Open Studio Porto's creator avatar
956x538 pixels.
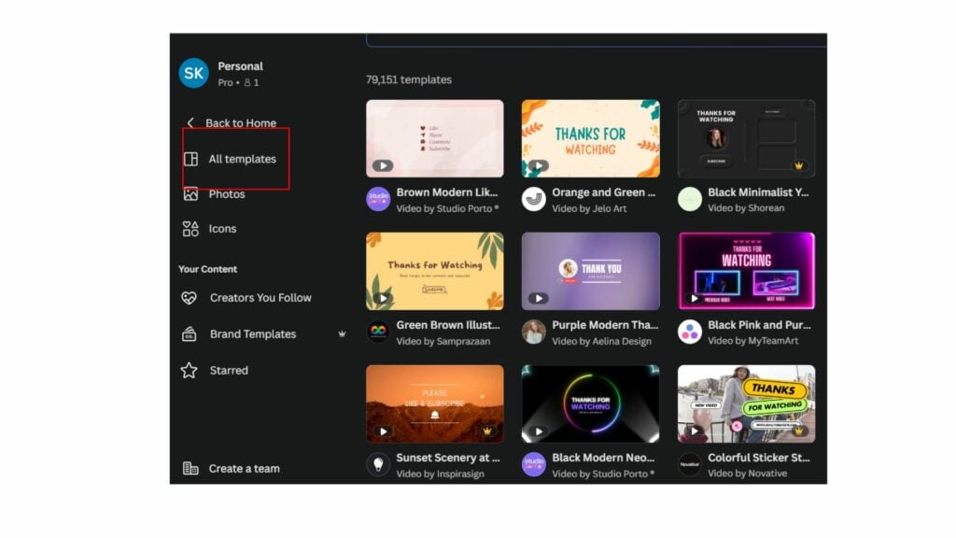[377, 200]
